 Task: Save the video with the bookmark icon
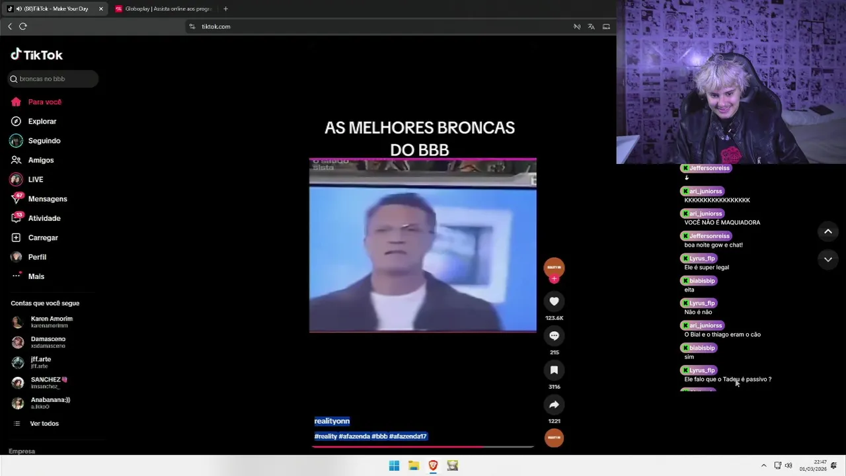coord(554,370)
